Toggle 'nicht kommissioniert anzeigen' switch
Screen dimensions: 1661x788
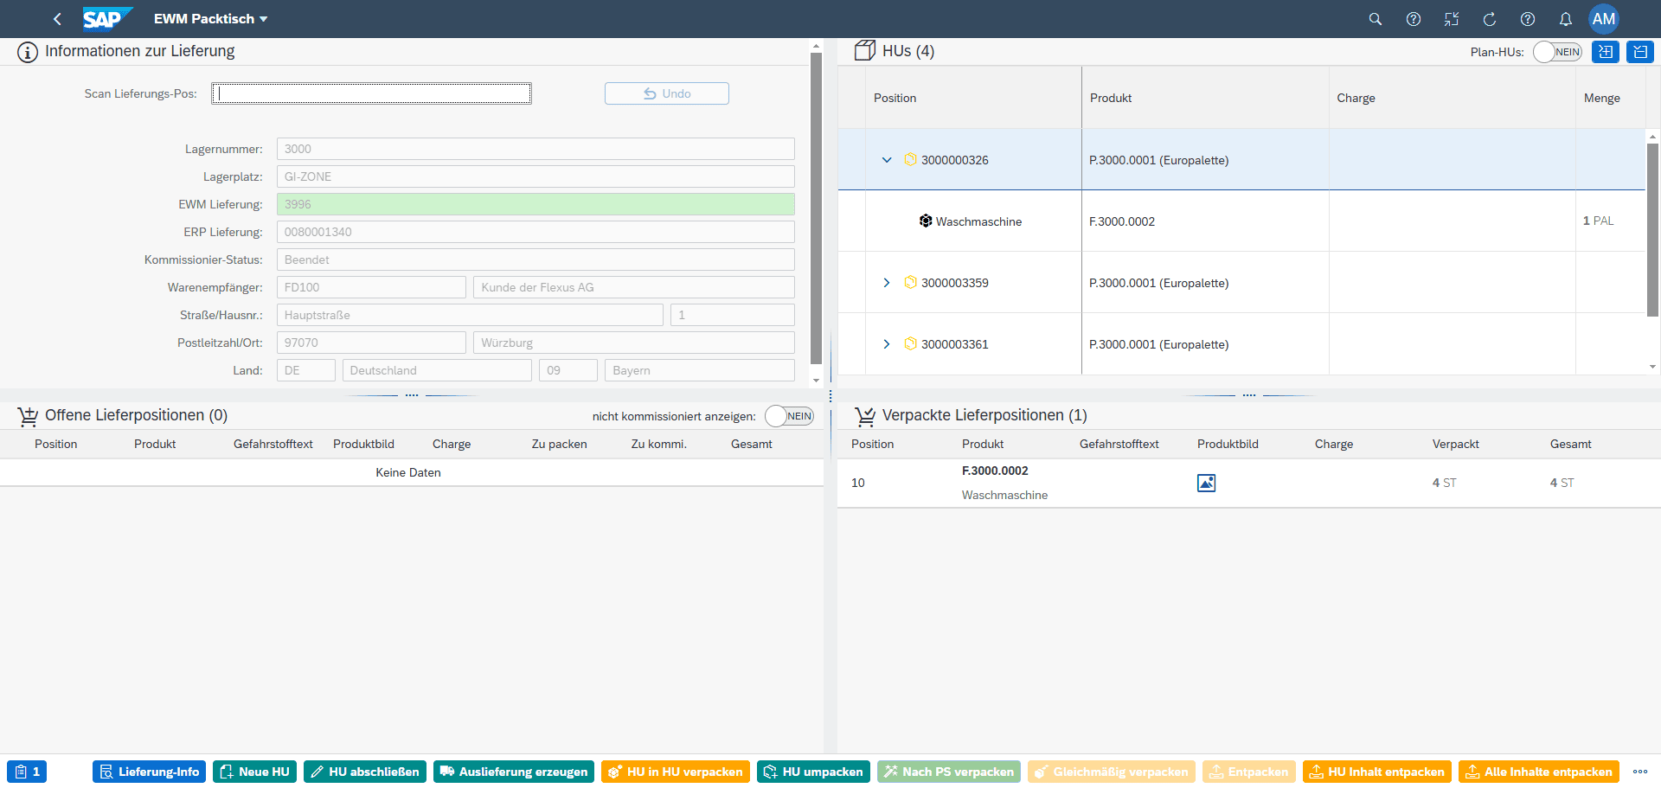pos(788,416)
